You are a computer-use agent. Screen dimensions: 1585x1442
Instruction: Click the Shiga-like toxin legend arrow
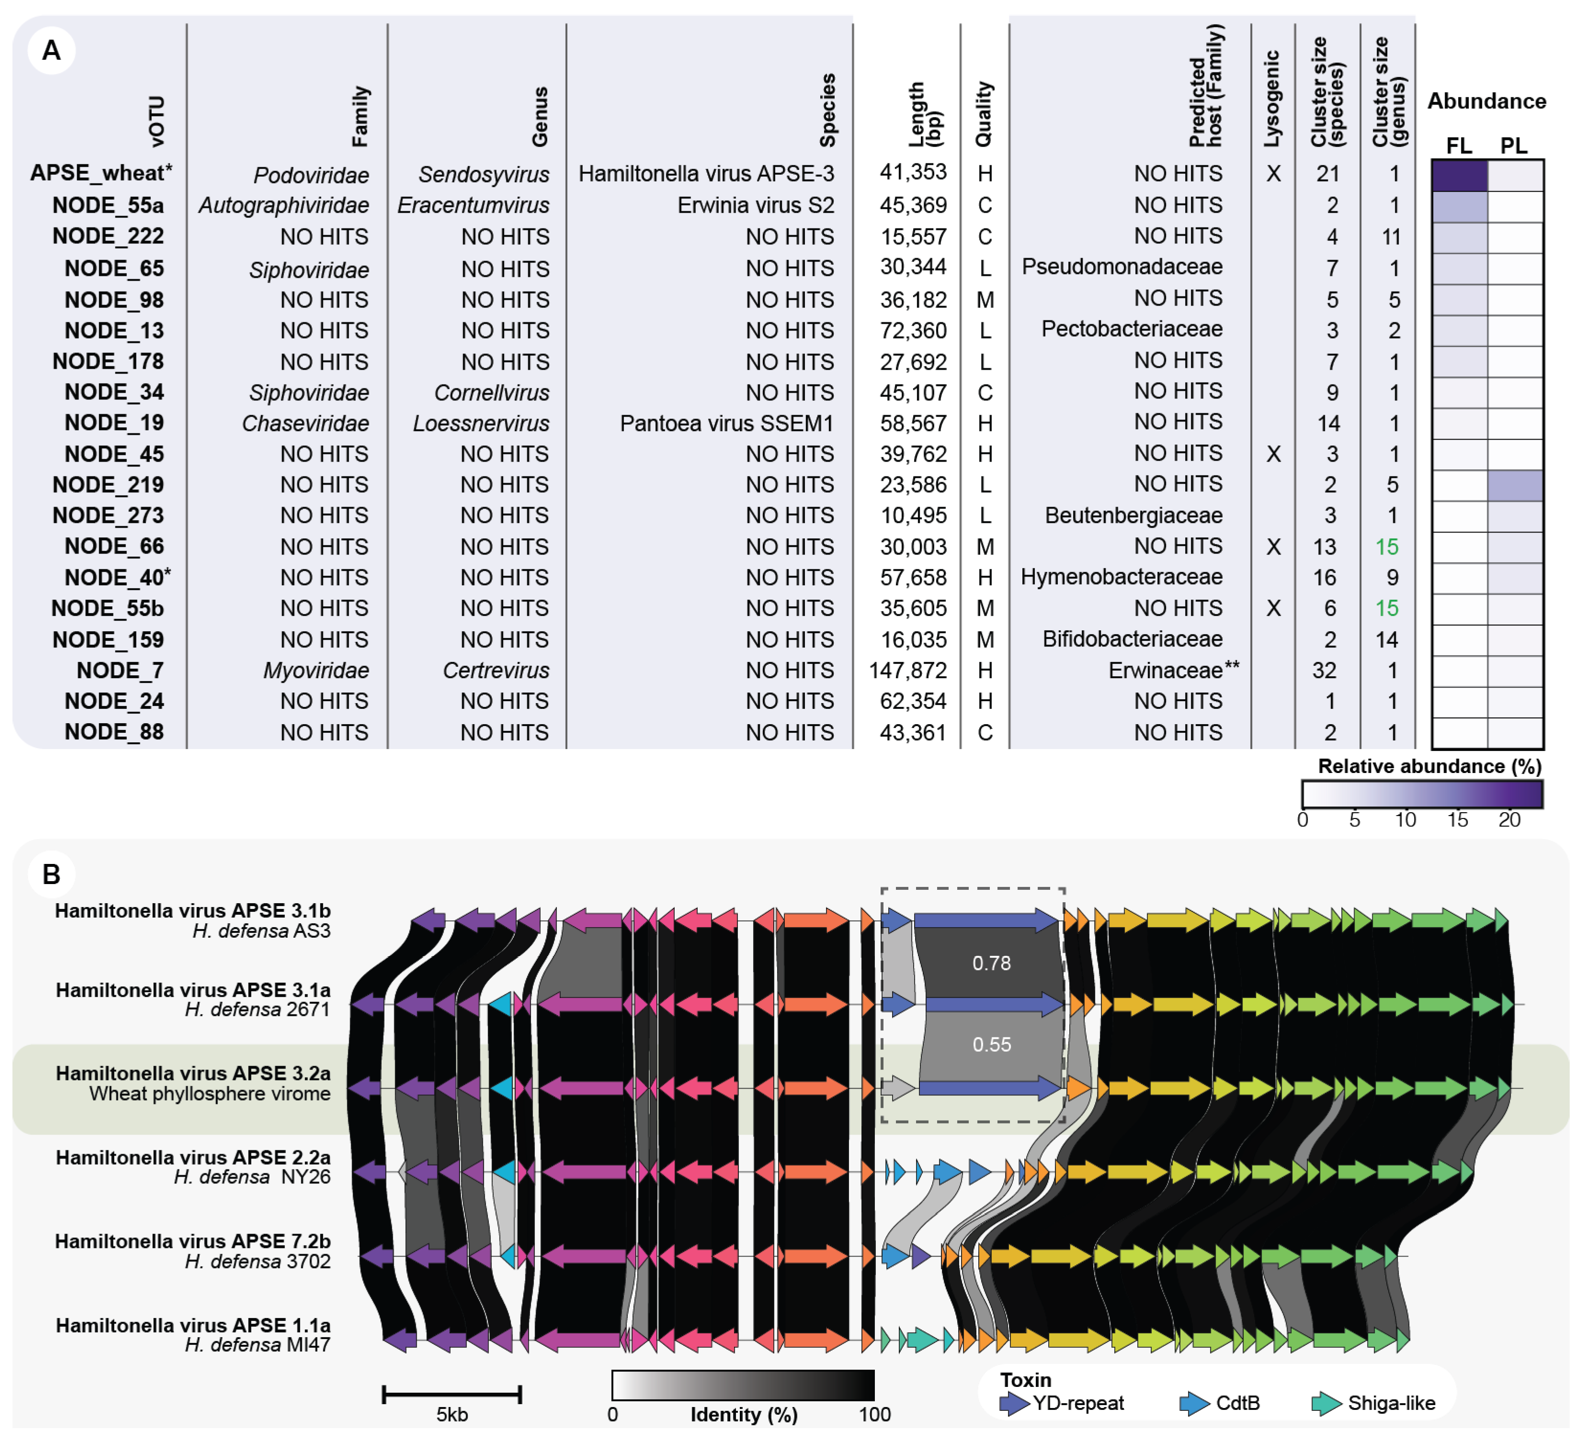click(1327, 1404)
